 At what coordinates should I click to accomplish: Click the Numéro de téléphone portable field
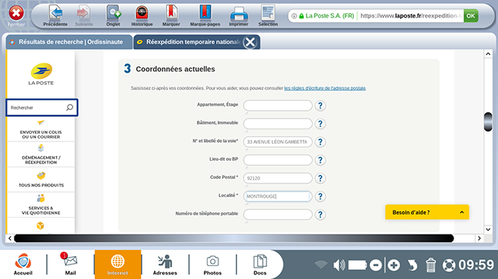[x=277, y=215]
